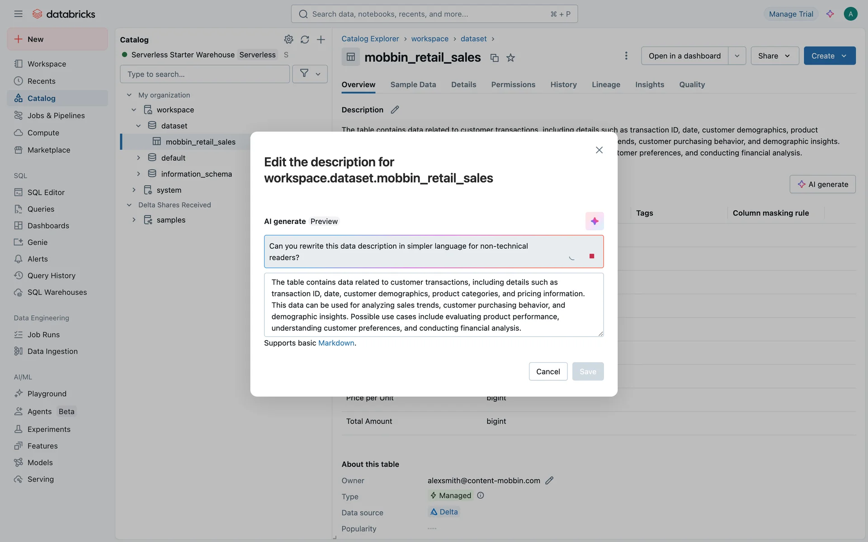Expand the system catalog node

pos(134,190)
